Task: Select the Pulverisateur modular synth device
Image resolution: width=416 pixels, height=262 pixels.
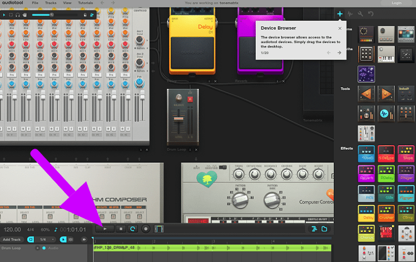Action: [367, 54]
